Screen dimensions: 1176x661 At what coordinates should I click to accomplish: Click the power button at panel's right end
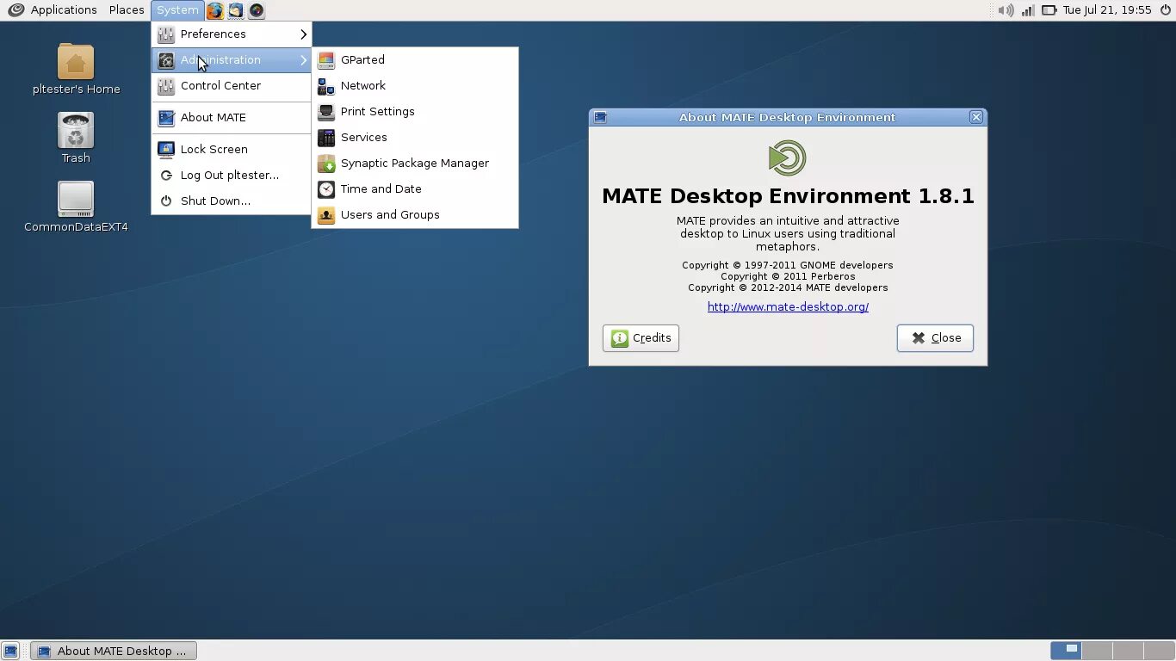point(1166,10)
